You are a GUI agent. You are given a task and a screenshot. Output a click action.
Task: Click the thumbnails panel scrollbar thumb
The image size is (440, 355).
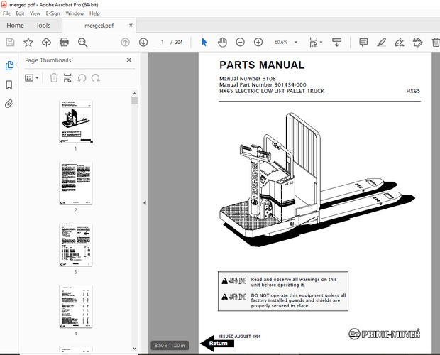[134, 101]
